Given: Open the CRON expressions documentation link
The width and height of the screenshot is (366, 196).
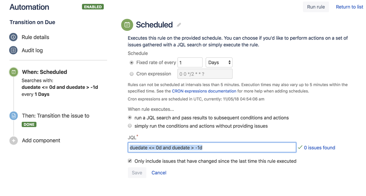Looking at the screenshot, I should [204, 91].
